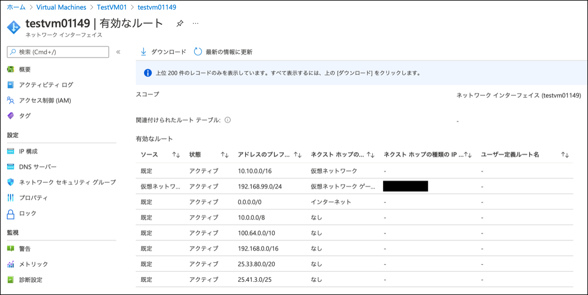Image resolution: width=588 pixels, height=295 pixels.
Task: Click the メトリック chart icon
Action: coord(11,264)
